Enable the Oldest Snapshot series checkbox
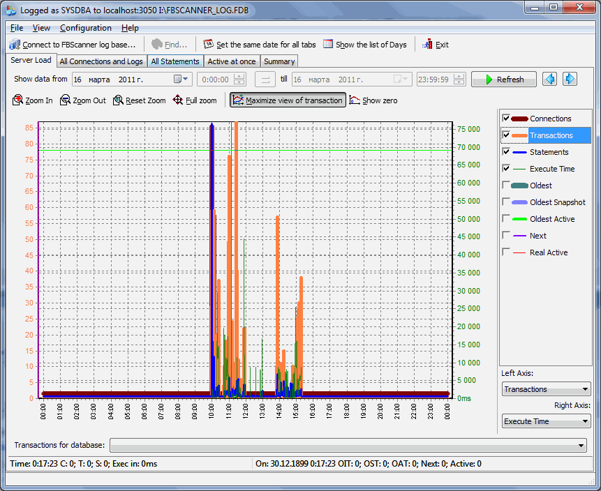601x491 pixels. pos(506,202)
